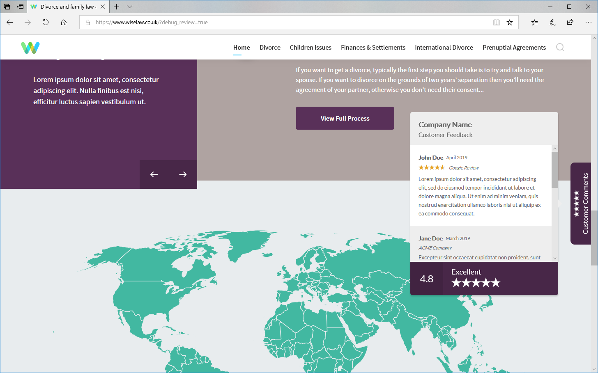This screenshot has height=373, width=598.
Task: Navigate to Children Issues
Action: (310, 48)
